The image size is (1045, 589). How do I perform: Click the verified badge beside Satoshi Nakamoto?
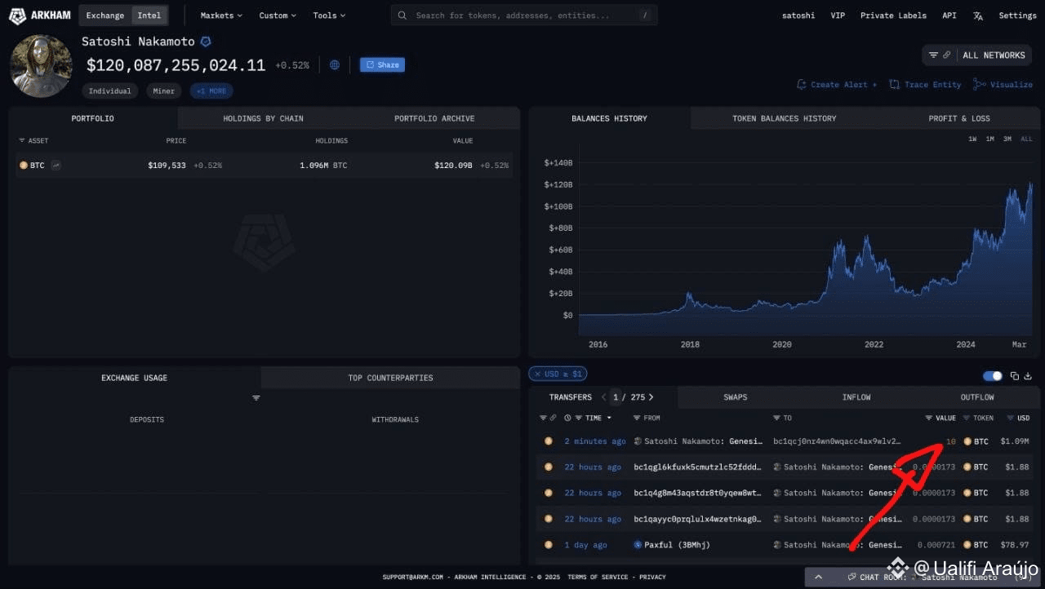[x=206, y=42]
